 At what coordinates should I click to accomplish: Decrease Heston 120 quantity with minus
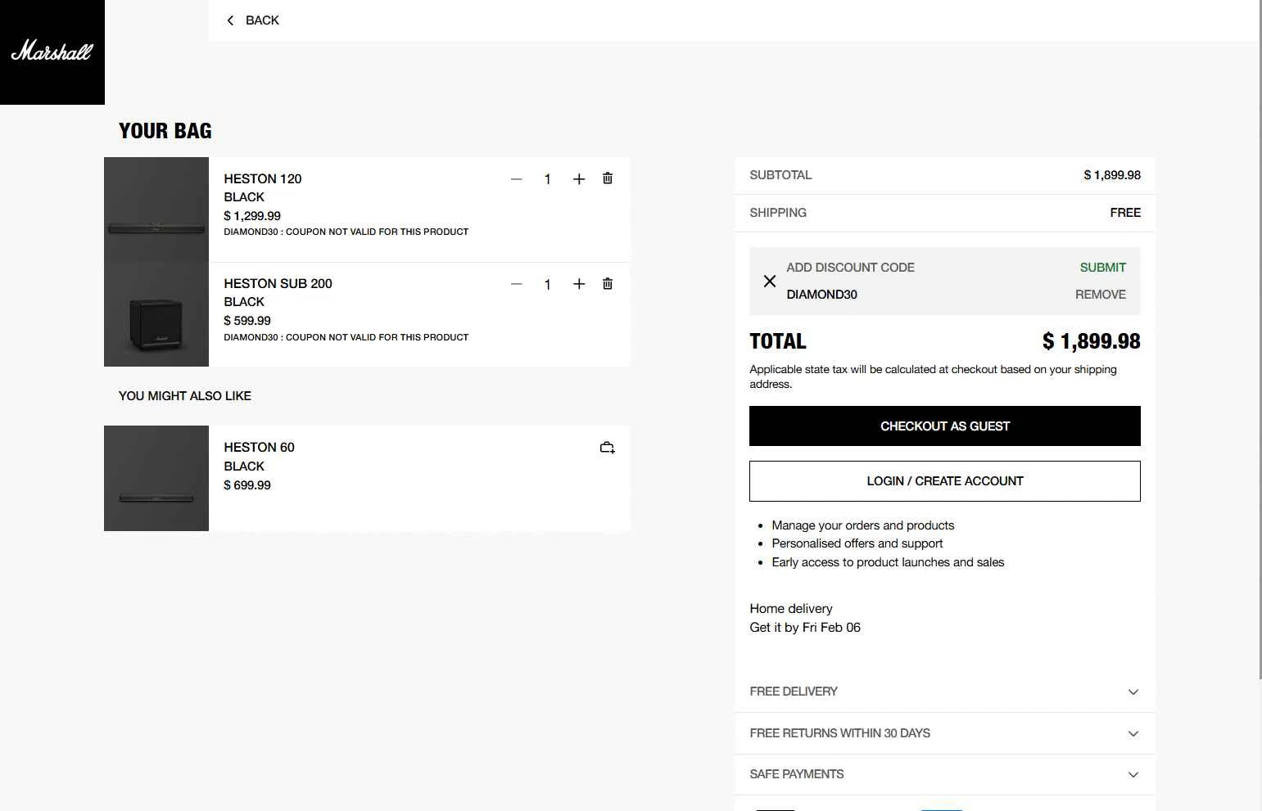pyautogui.click(x=517, y=179)
